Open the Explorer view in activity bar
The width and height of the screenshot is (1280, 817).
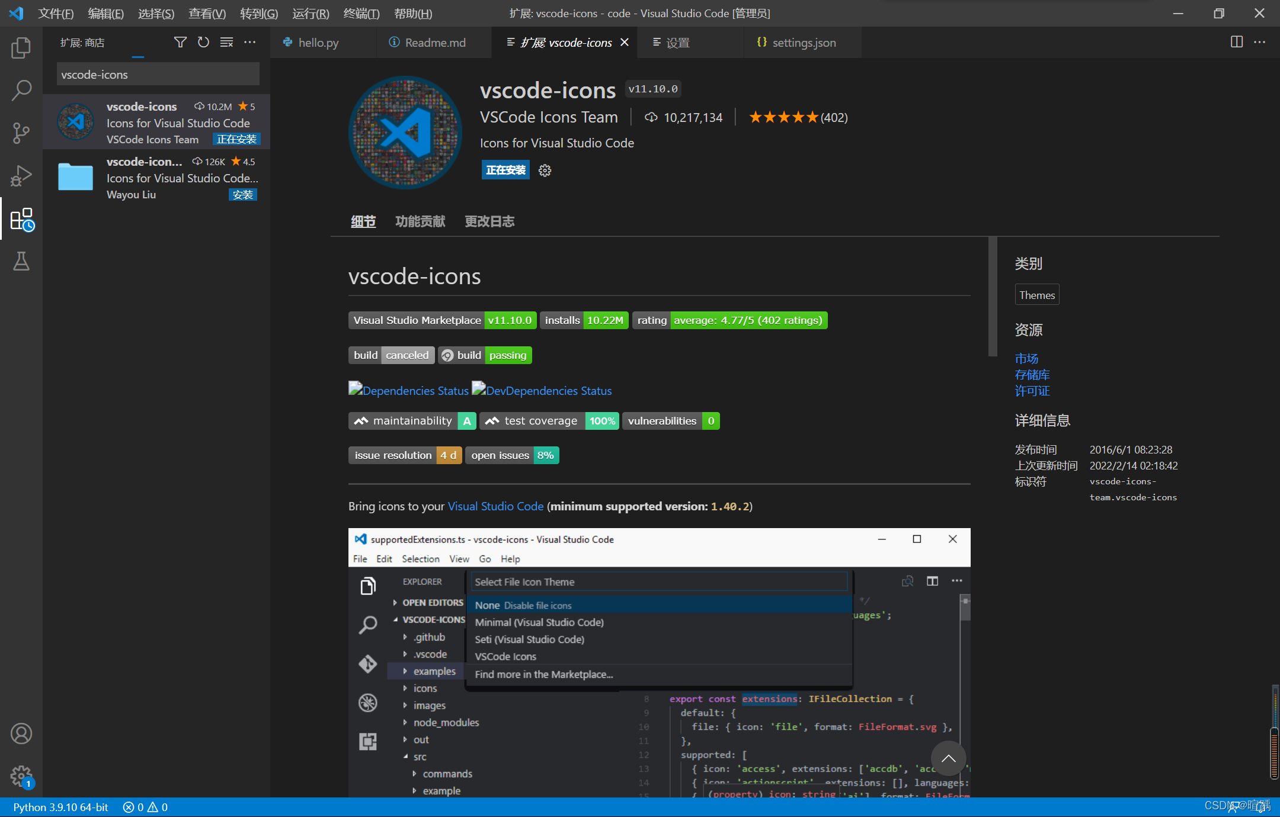(21, 48)
